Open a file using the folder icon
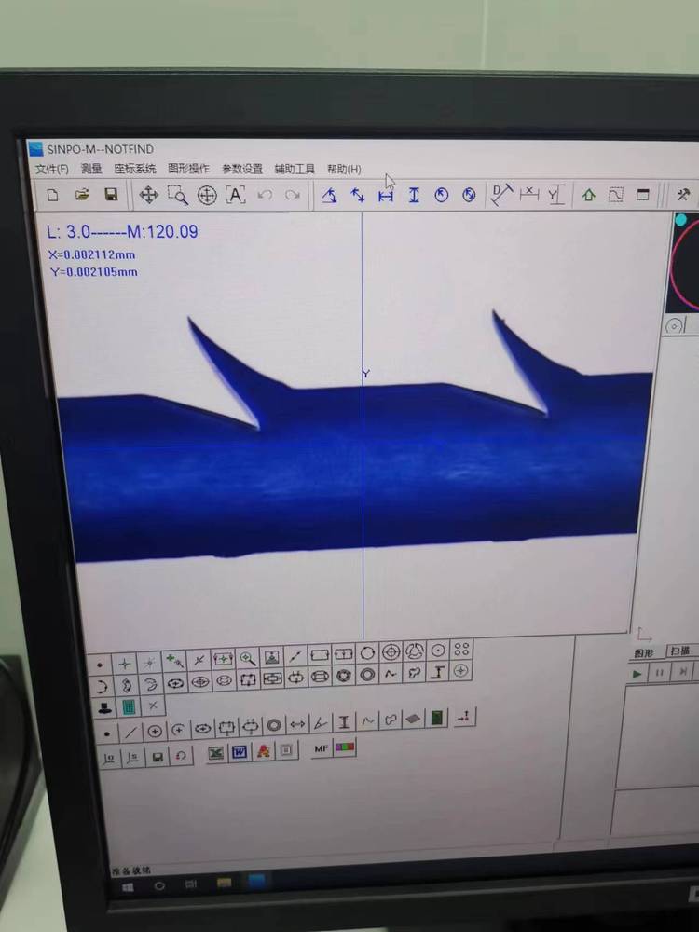Screen dimensions: 699x932 coord(82,195)
